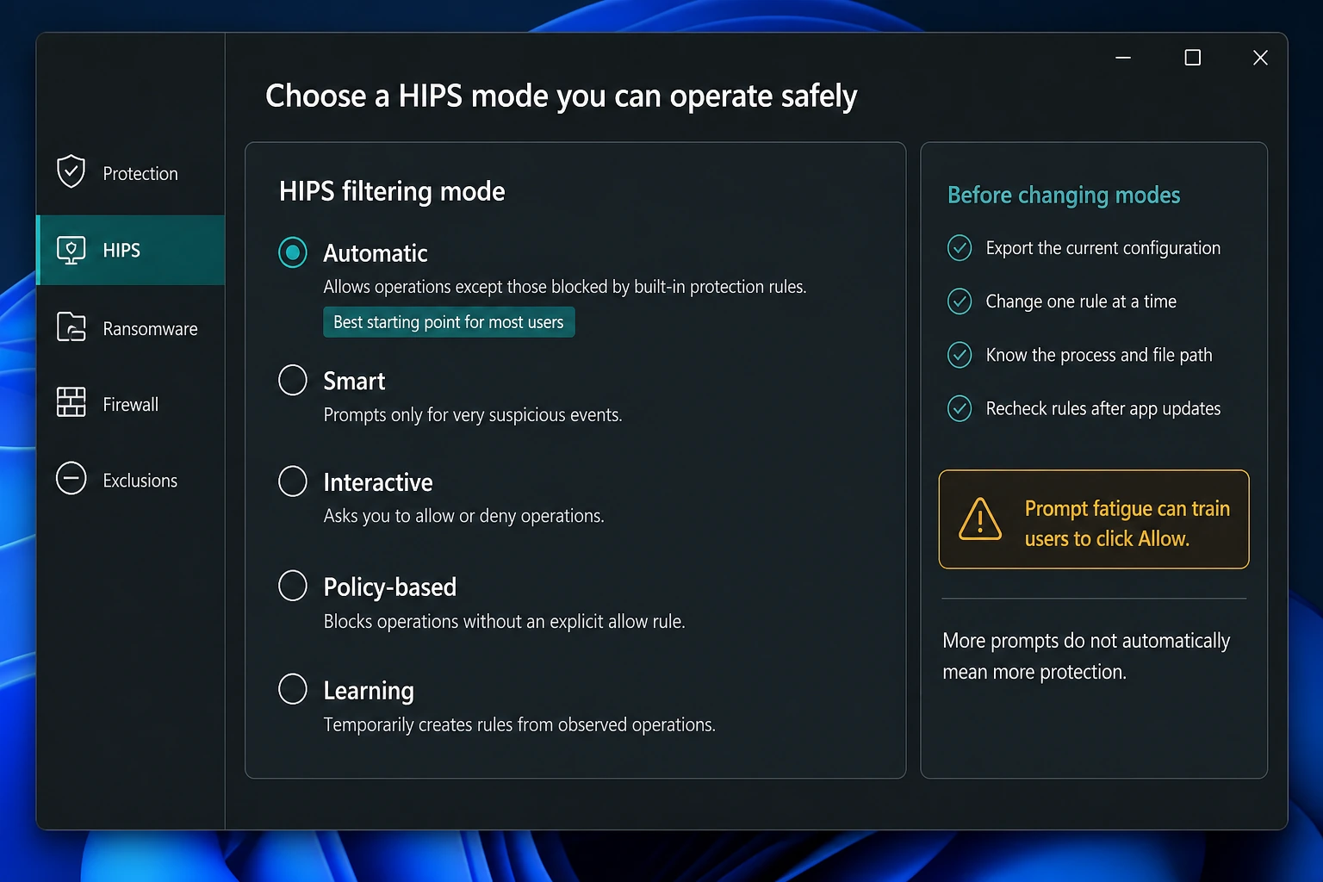Switch to the Firewall sidebar section
The image size is (1323, 882).
(131, 404)
